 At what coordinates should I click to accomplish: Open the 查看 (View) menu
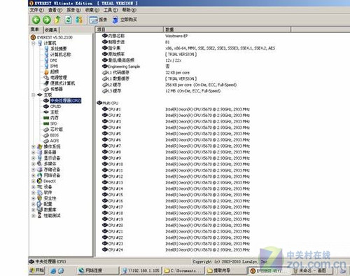tap(55, 10)
